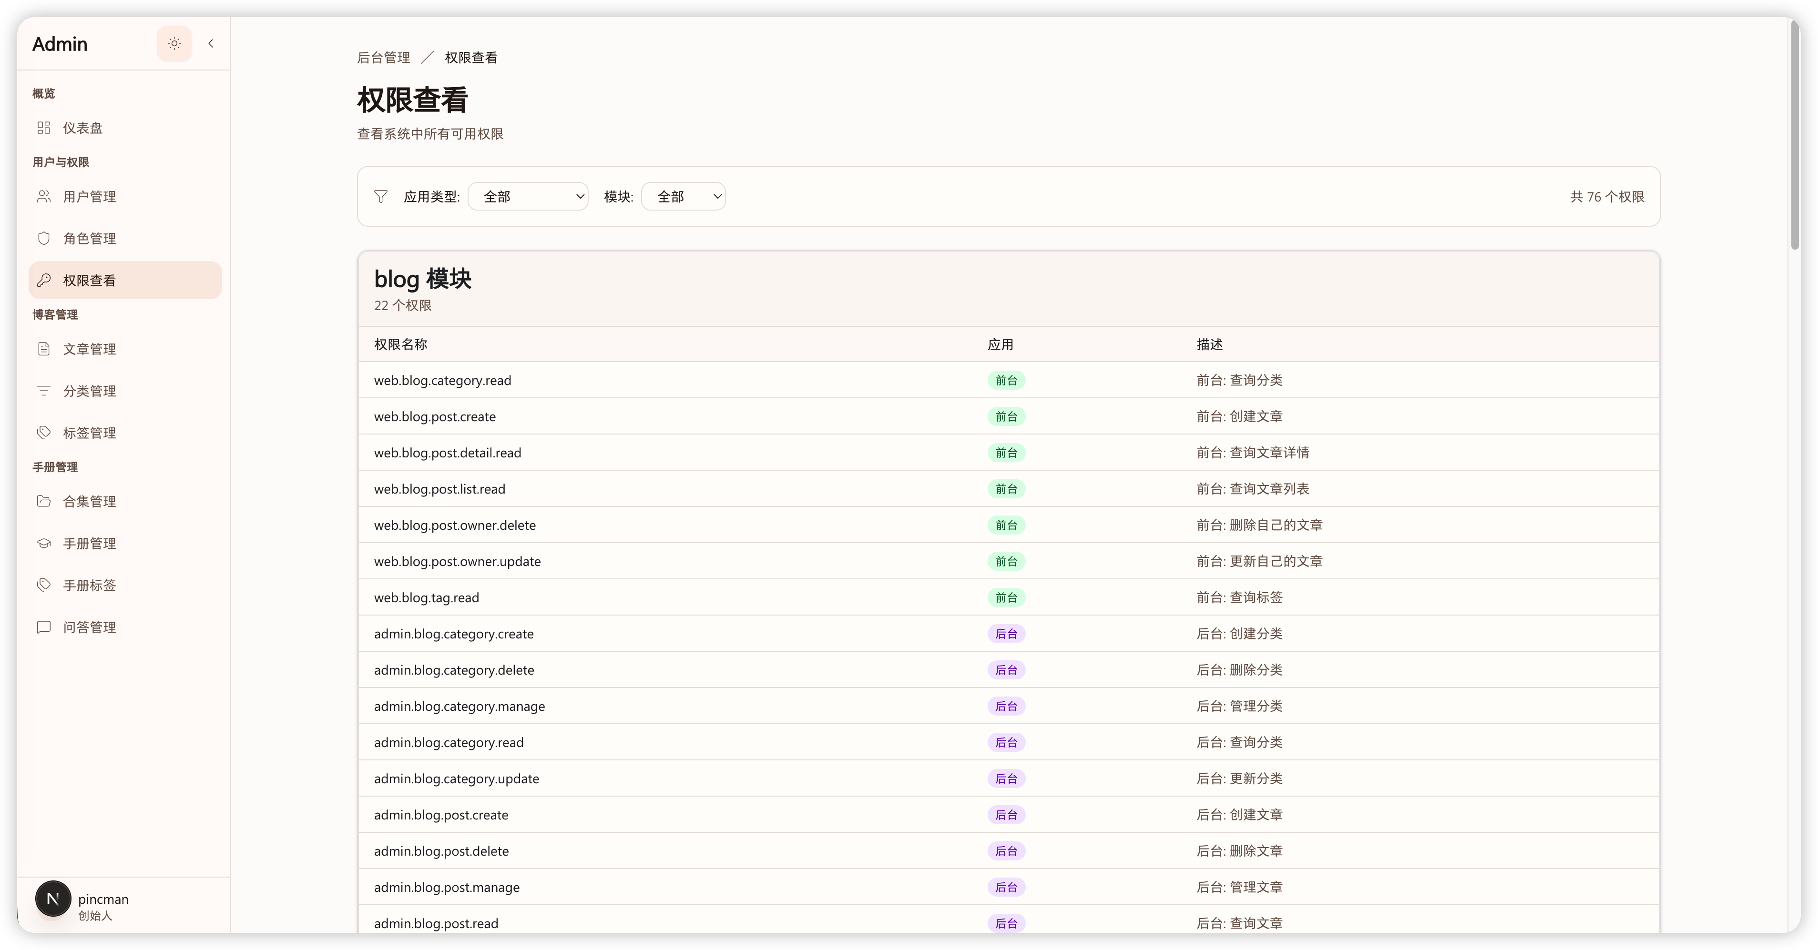Click the 后台管理 breadcrumb link
Image resolution: width=1818 pixels, height=950 pixels.
pos(383,58)
